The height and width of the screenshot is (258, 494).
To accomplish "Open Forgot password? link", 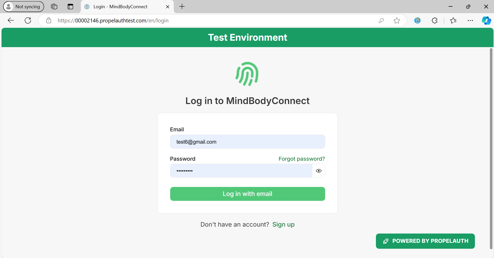I will [302, 159].
